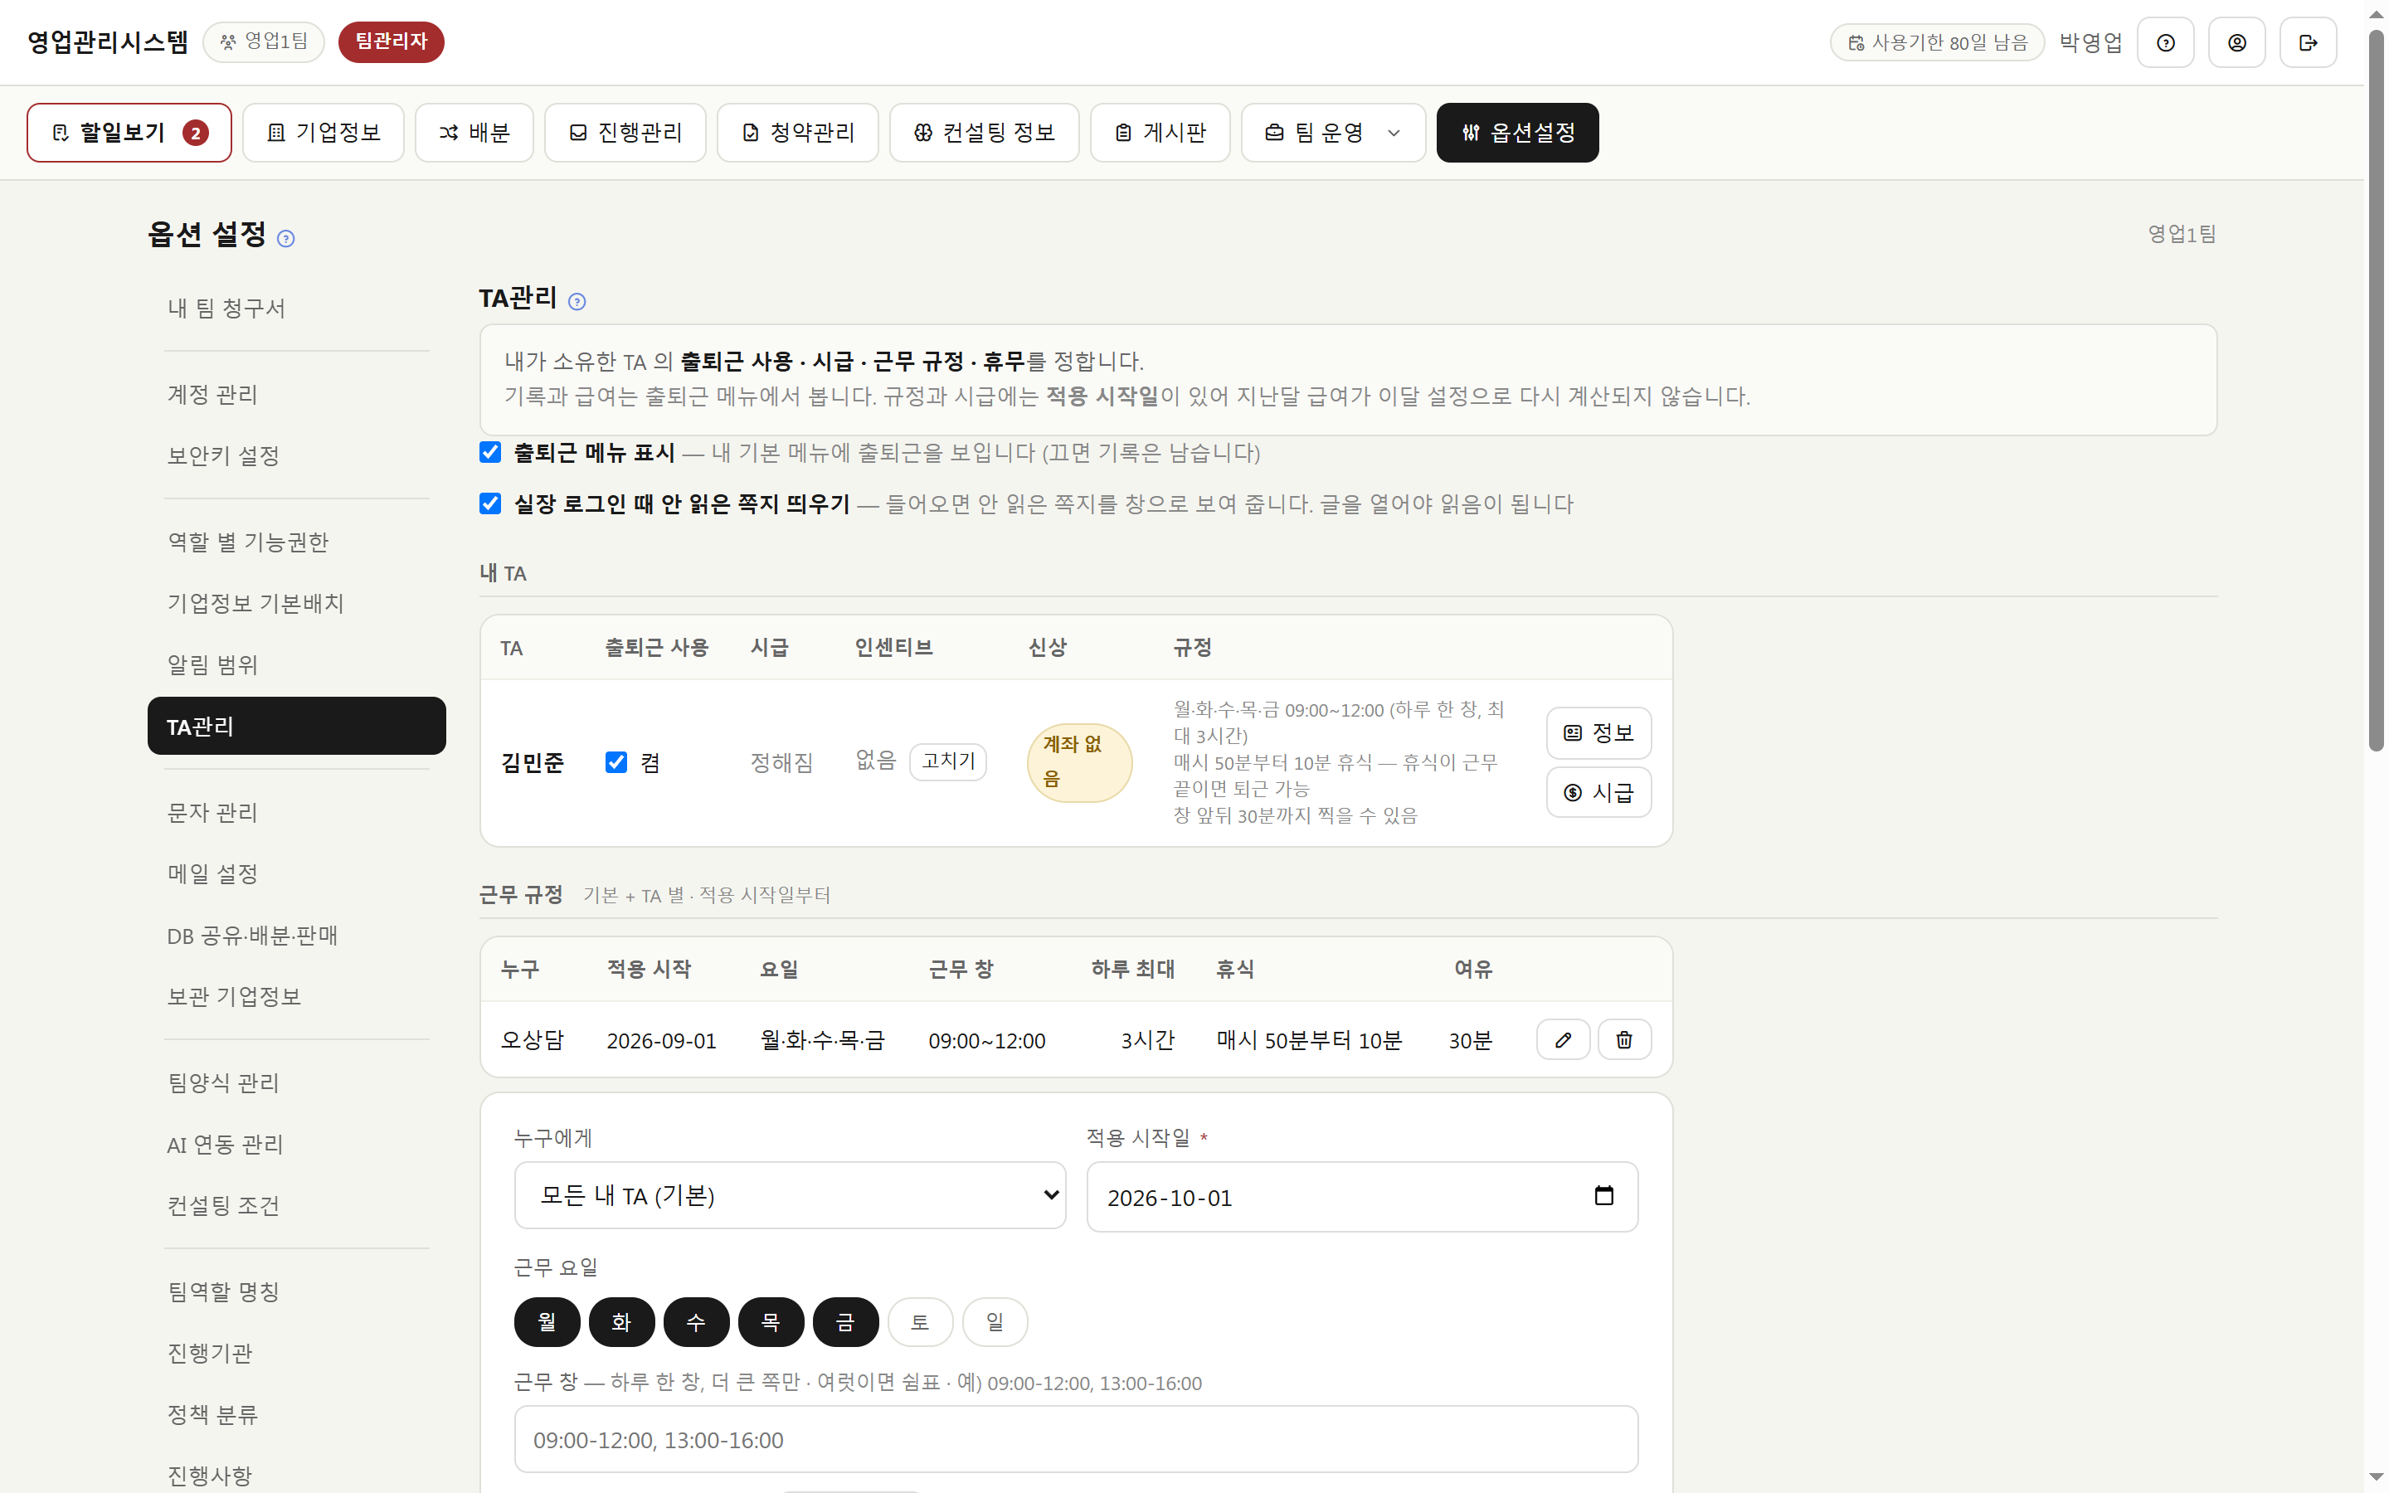Click 적용 시작일 date field

(1362, 1197)
